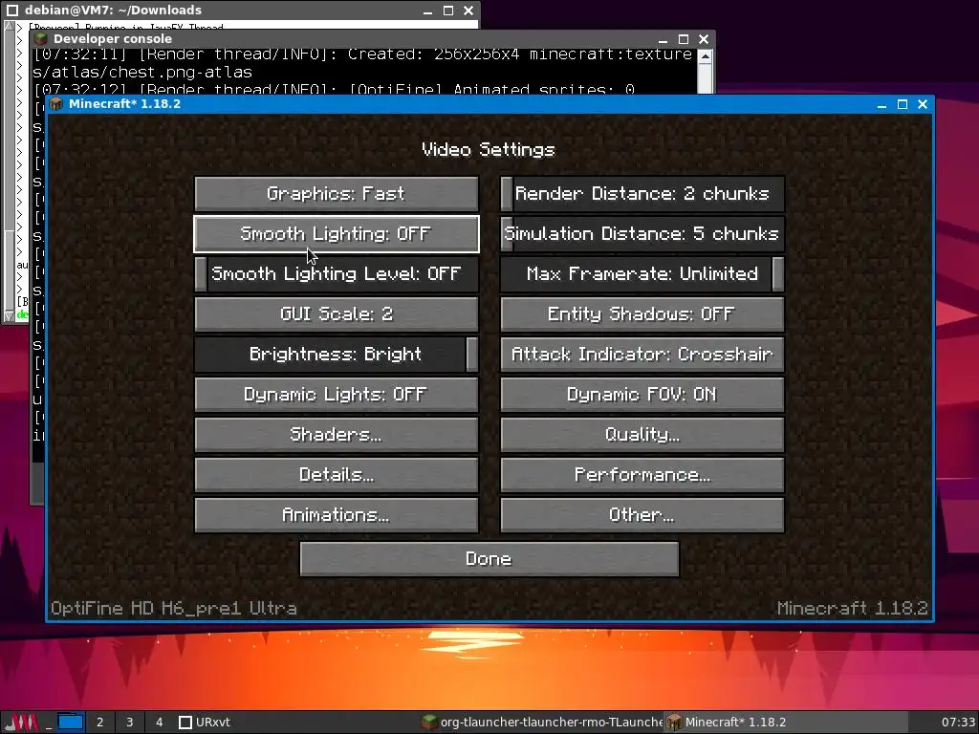Open the Performance... settings
Viewport: 979px width, 734px height.
[x=642, y=475]
